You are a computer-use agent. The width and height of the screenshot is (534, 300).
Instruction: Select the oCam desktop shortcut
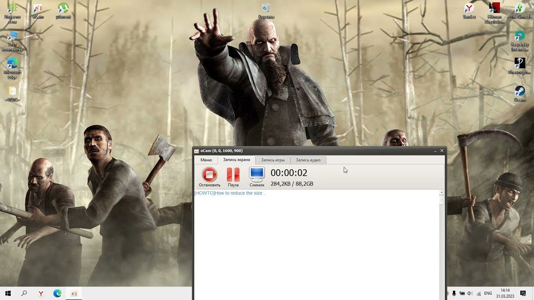tap(38, 11)
